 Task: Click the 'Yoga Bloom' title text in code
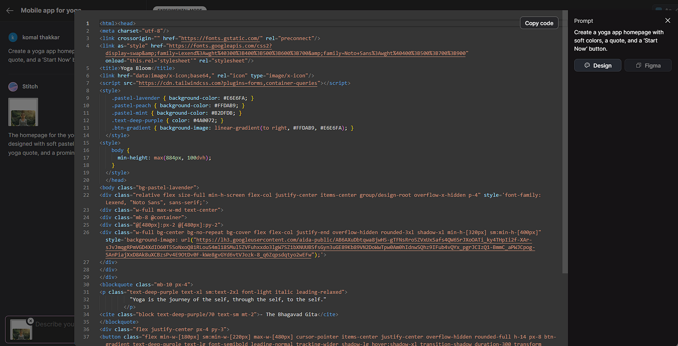pyautogui.click(x=135, y=68)
